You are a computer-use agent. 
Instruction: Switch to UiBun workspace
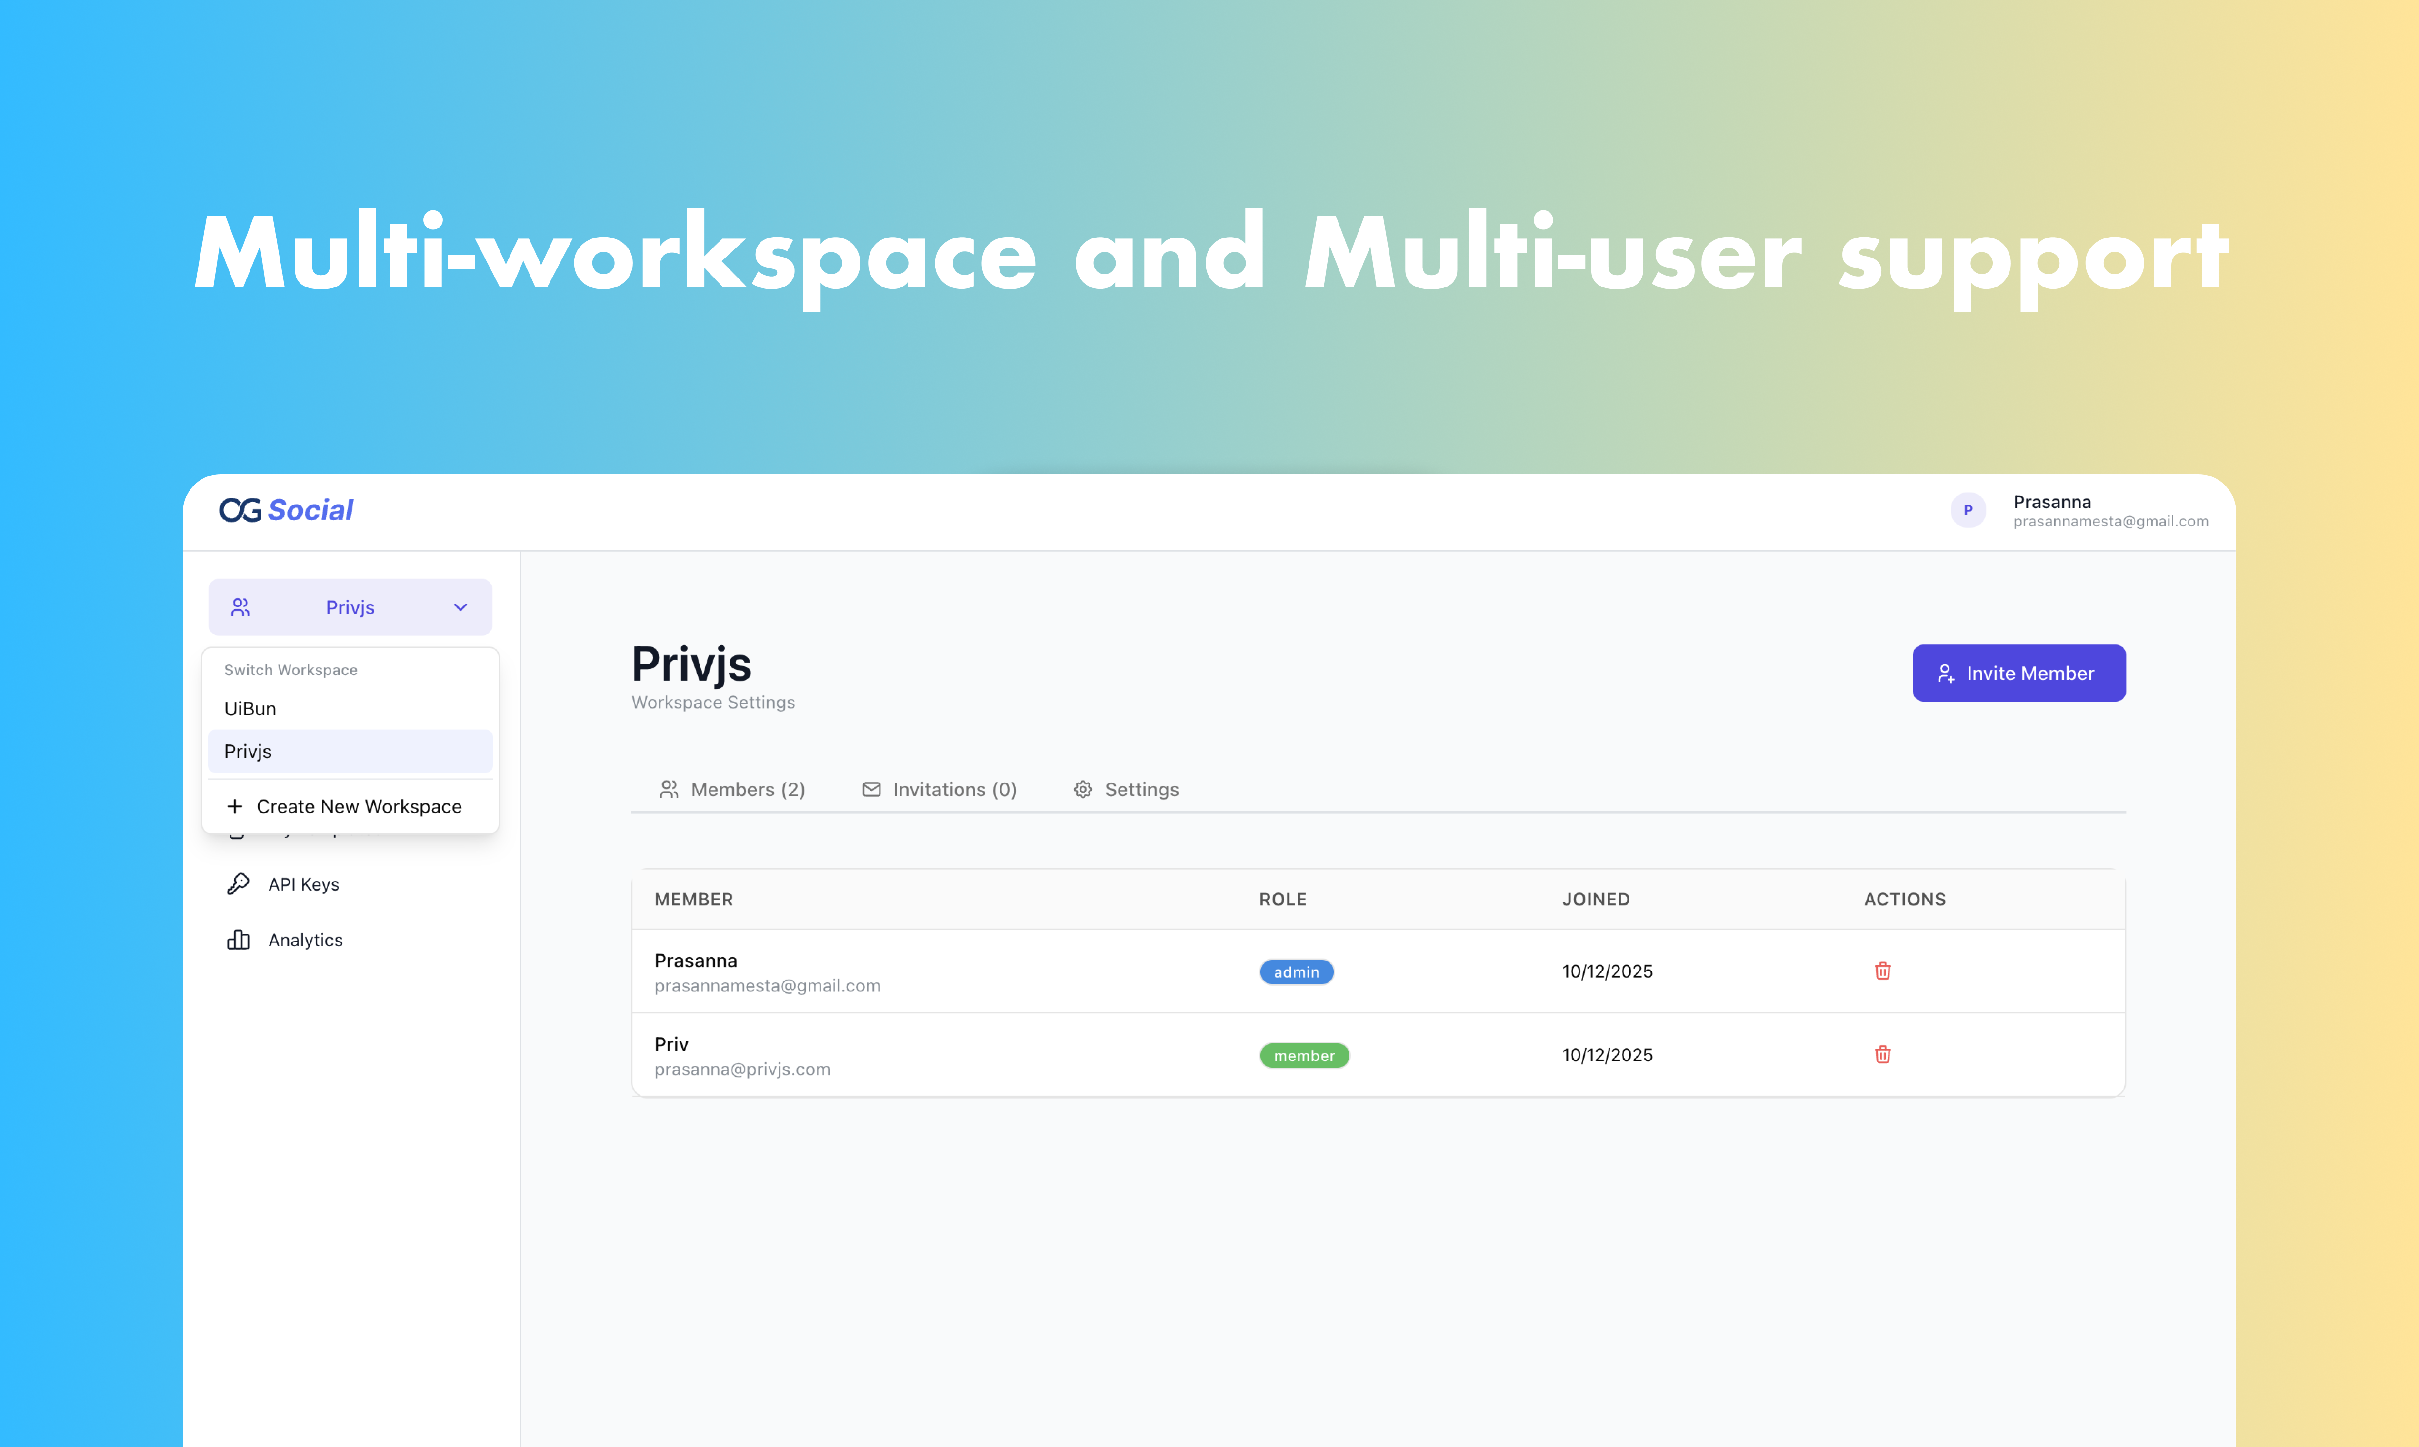point(250,709)
